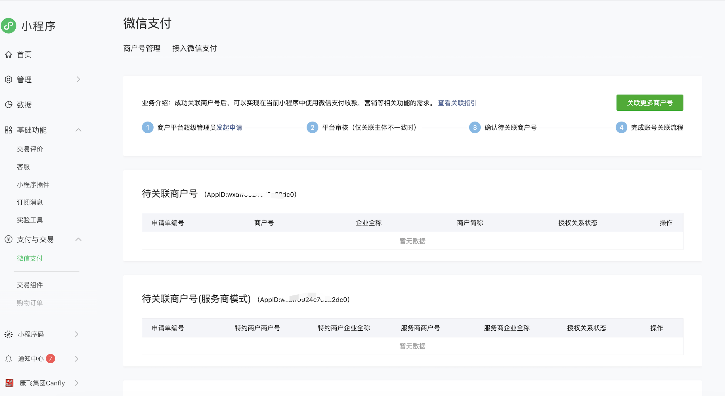
Task: Click the 待关联商户号 section heading
Action: [x=170, y=193]
